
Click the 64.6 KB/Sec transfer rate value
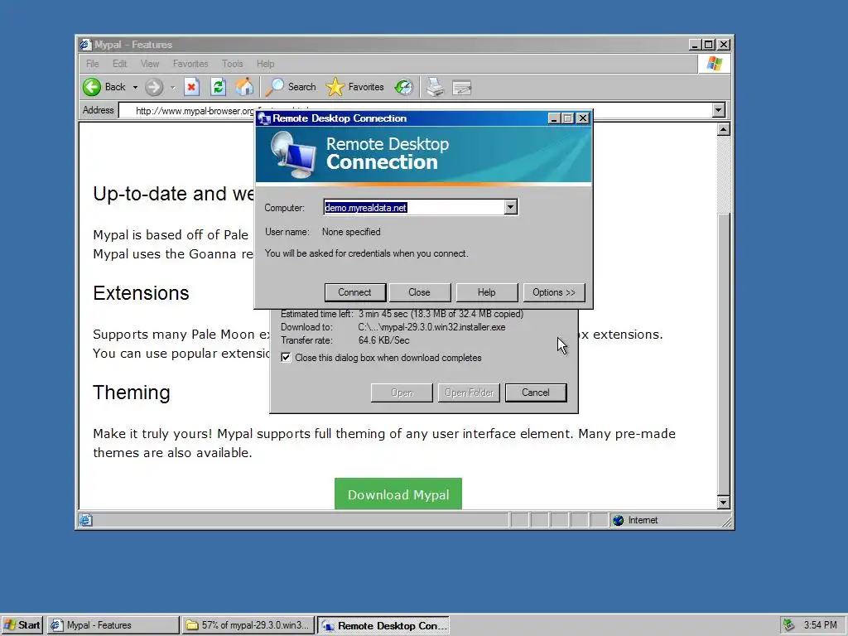[x=384, y=340]
